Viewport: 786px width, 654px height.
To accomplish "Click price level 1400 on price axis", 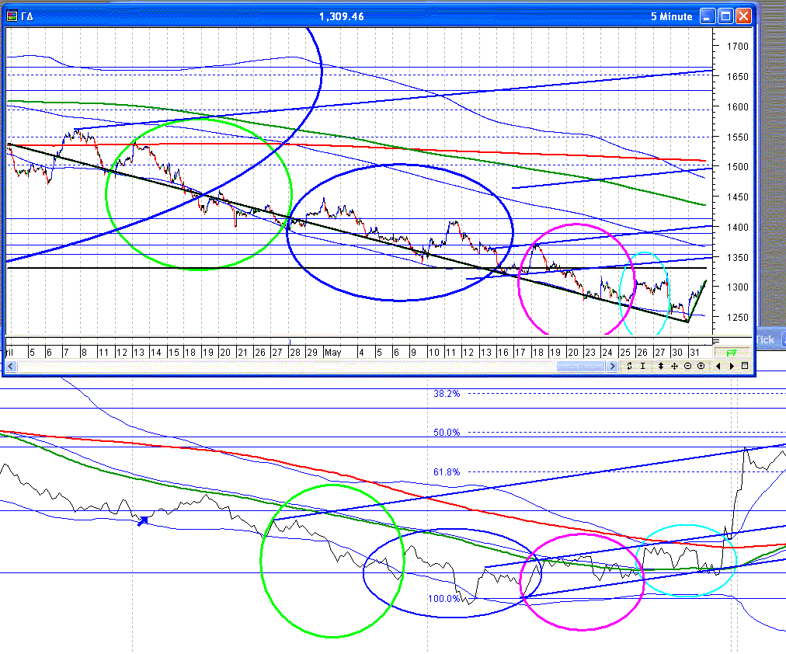I will [737, 227].
